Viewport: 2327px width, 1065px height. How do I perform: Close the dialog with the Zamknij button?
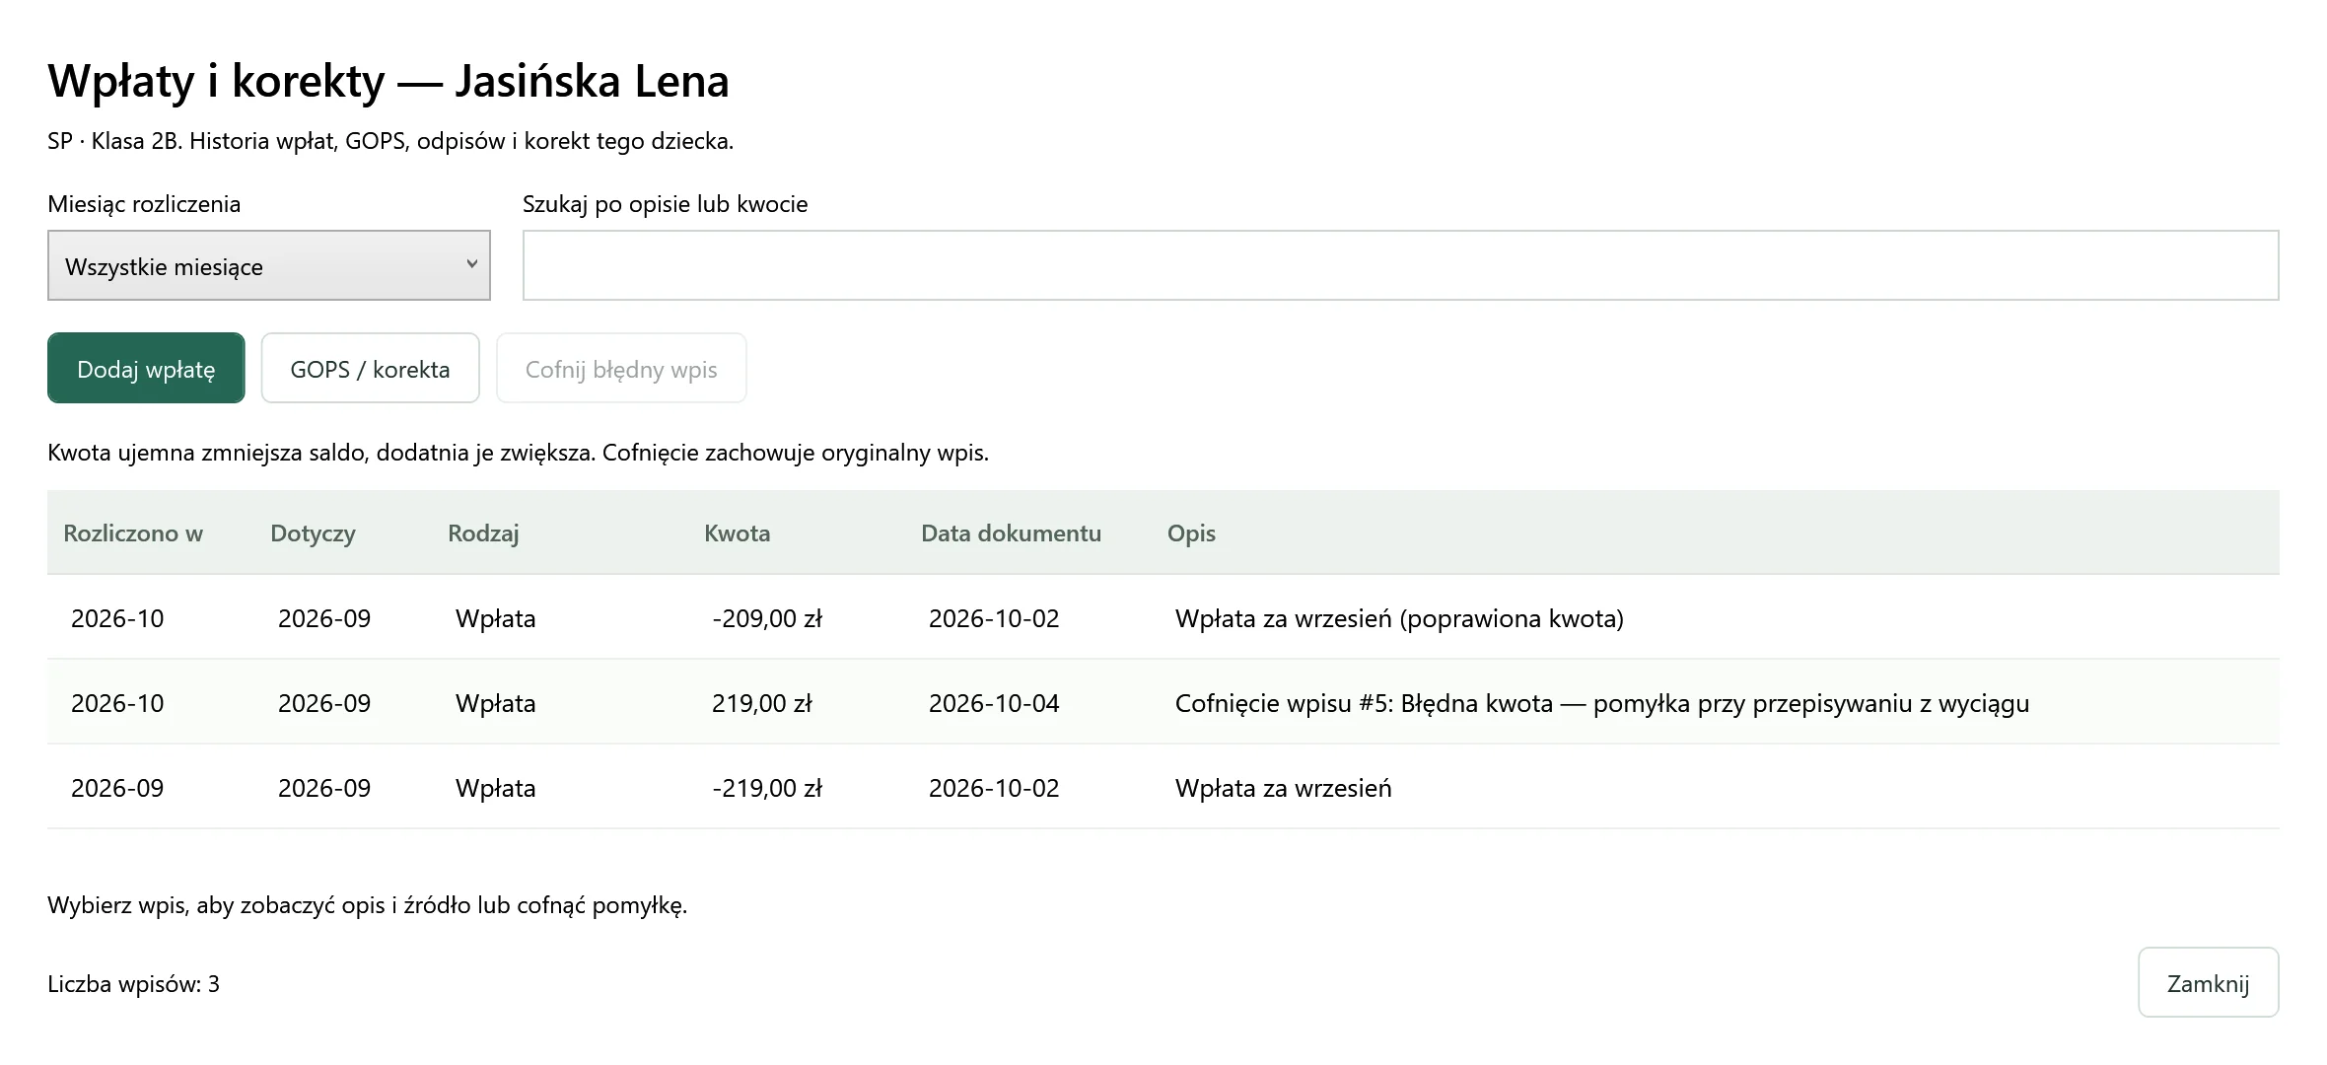(x=2208, y=982)
